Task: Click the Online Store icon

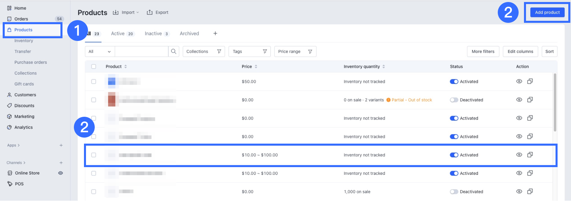Action: tap(10, 173)
